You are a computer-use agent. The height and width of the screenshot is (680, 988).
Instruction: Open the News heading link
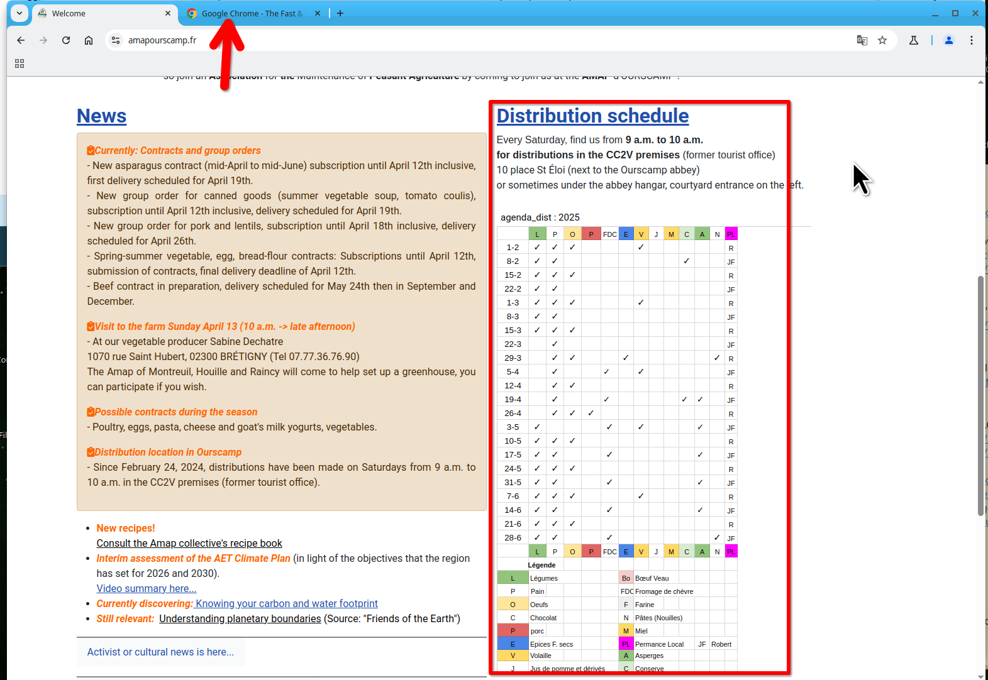102,116
